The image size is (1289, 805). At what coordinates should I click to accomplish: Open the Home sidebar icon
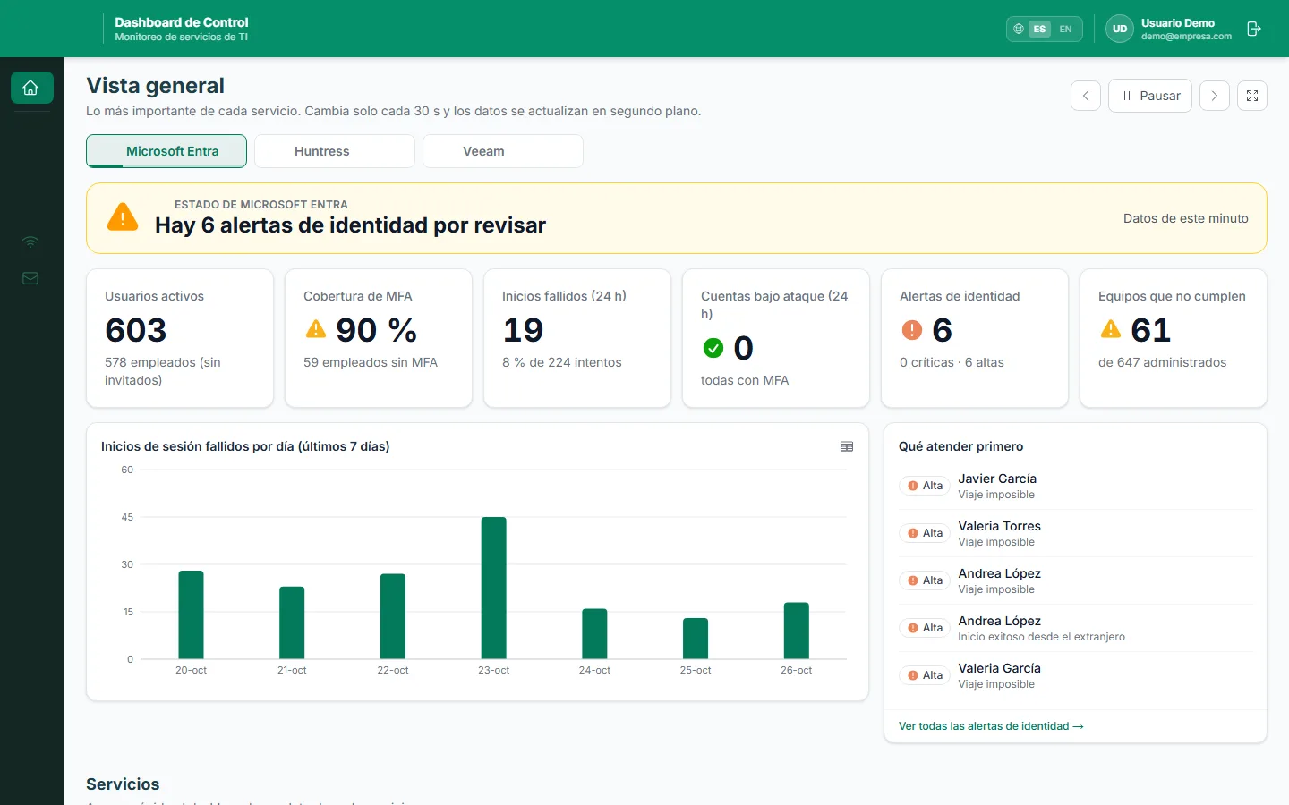tap(31, 88)
